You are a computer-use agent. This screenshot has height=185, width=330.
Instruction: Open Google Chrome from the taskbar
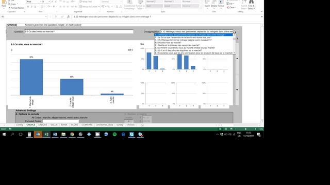72,134
